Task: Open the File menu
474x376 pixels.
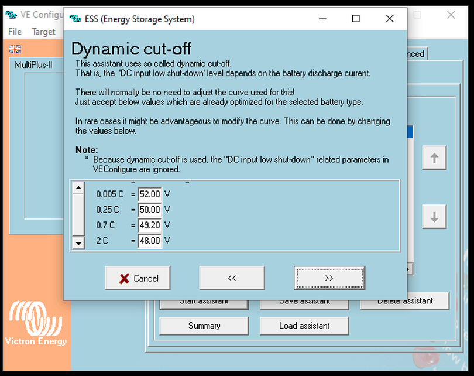Action: click(15, 32)
